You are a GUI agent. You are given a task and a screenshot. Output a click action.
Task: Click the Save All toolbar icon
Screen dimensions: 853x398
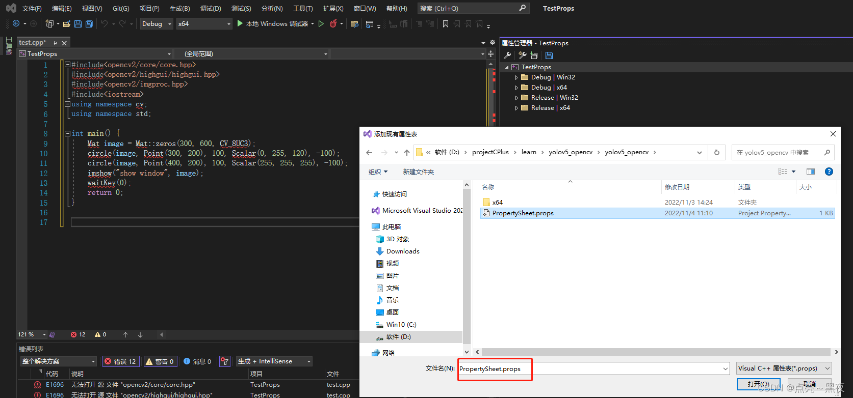pos(89,24)
